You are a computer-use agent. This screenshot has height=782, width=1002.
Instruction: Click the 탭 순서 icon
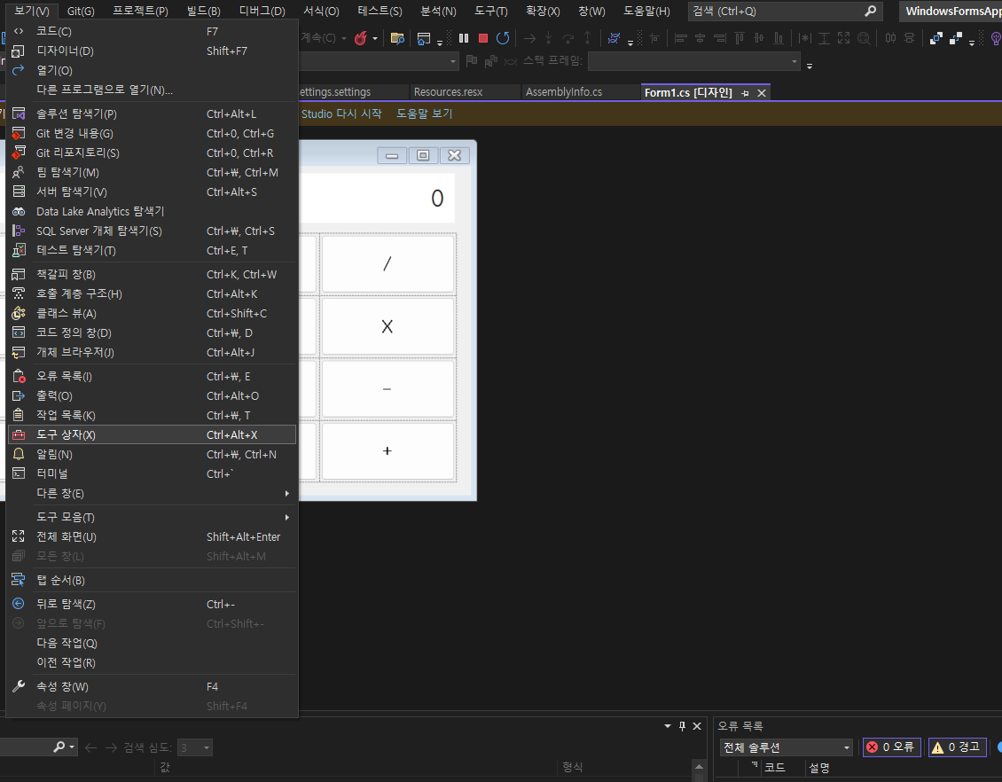(19, 580)
